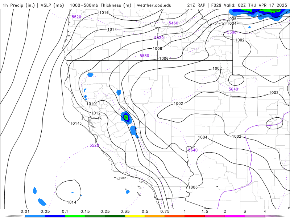Click the green precipitation core on the map
The width and height of the screenshot is (290, 218).
[x=126, y=117]
